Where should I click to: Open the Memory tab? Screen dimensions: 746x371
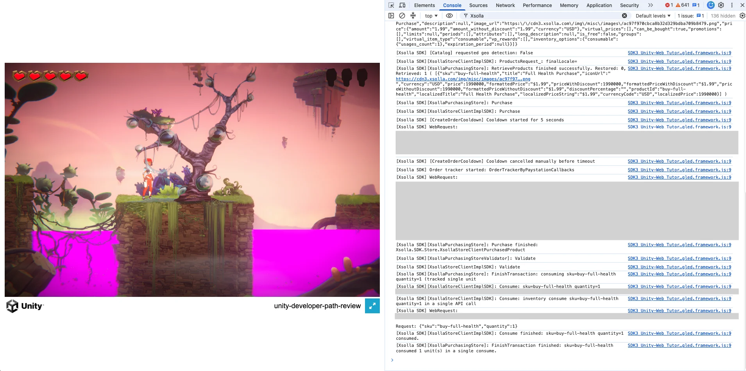click(569, 5)
